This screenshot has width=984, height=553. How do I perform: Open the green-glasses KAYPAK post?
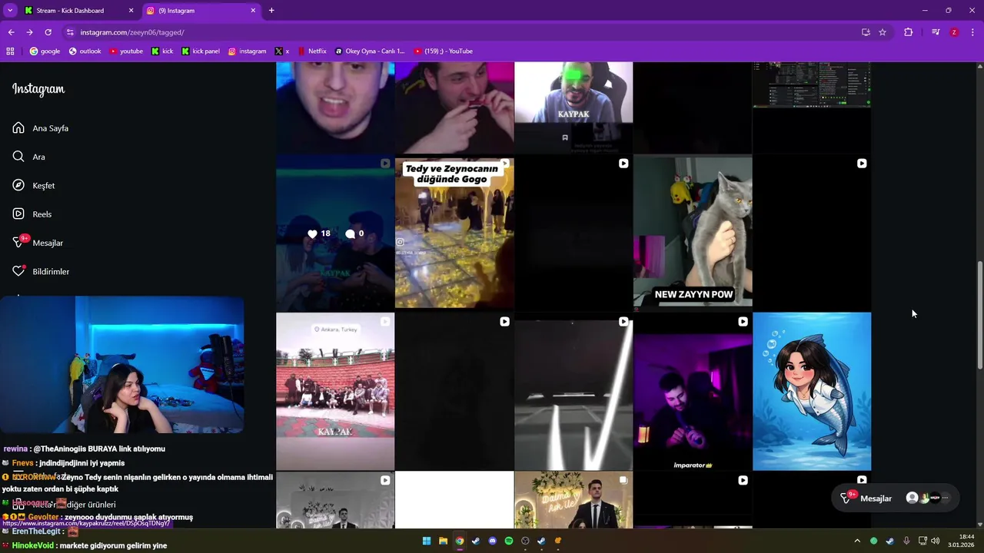coord(573,108)
